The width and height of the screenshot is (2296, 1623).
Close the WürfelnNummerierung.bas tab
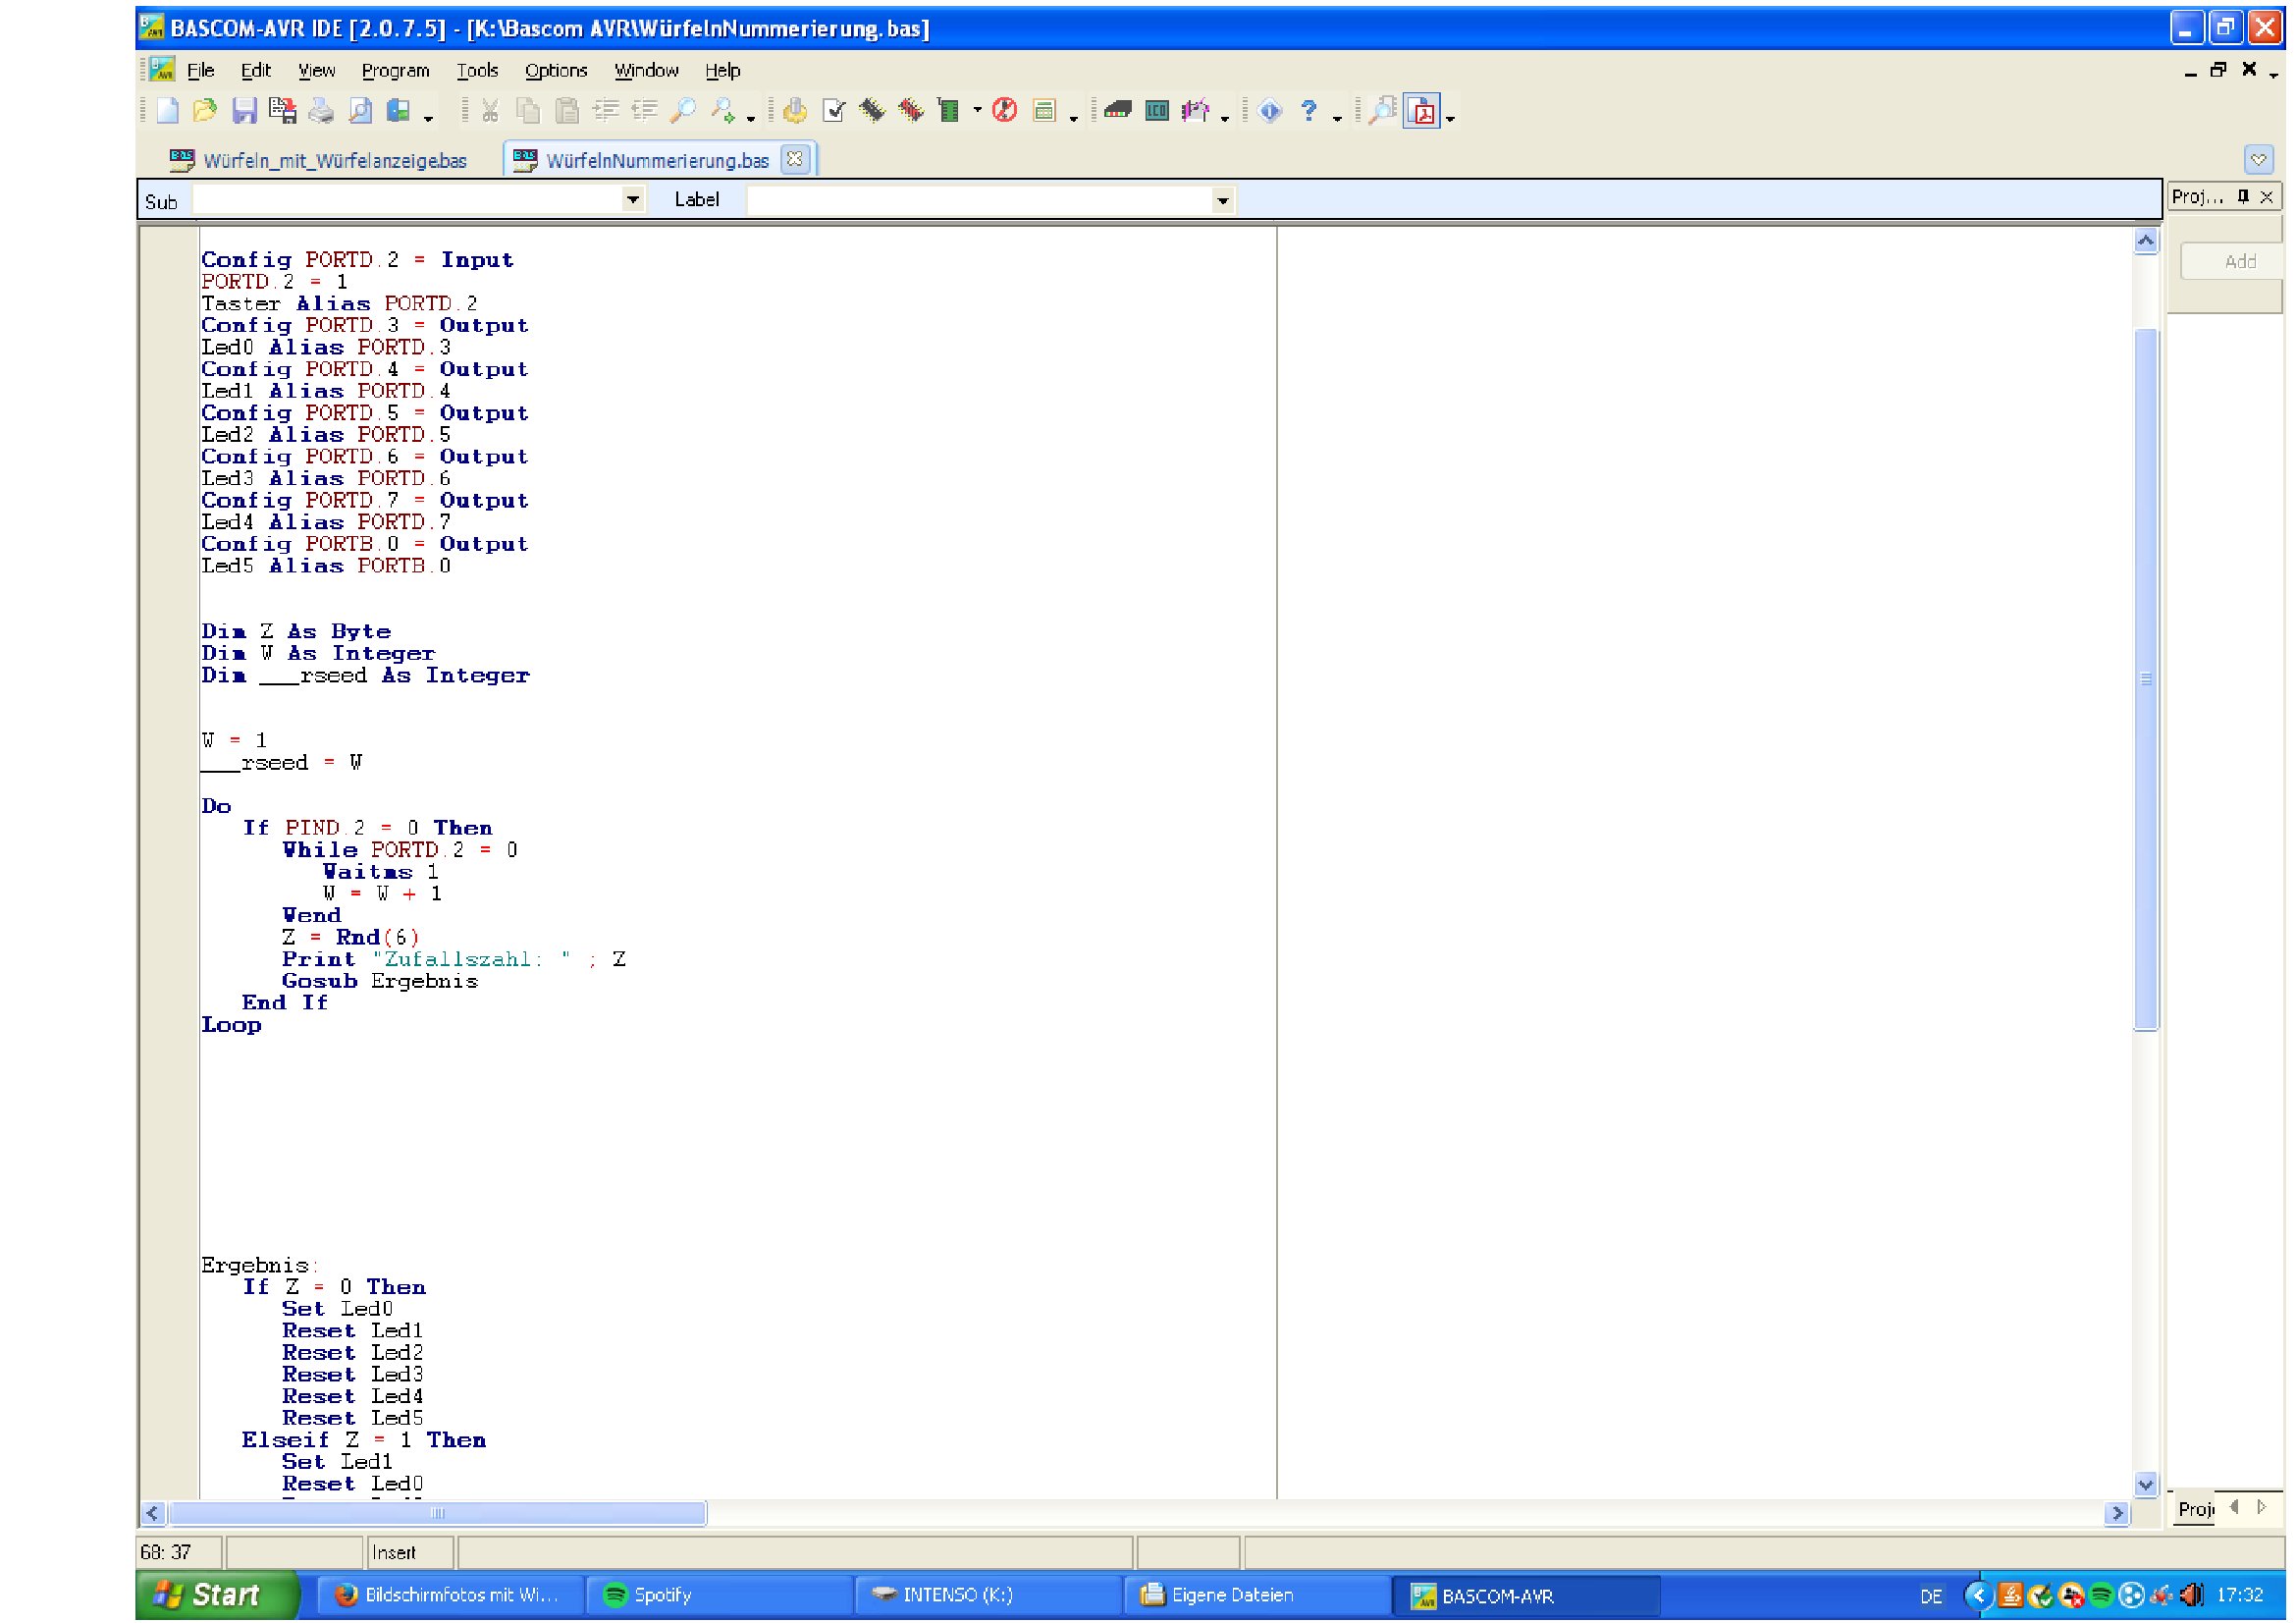pyautogui.click(x=794, y=159)
